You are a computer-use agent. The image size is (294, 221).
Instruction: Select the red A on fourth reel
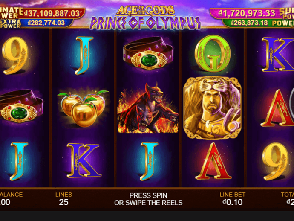click(213, 161)
